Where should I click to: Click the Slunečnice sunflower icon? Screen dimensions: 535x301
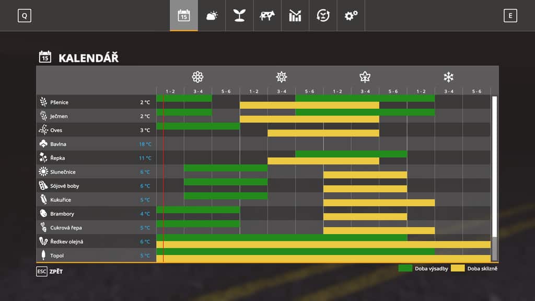coord(43,172)
